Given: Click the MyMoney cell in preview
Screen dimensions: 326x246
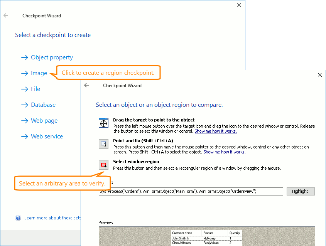Looking at the screenshot, I should (209, 238).
